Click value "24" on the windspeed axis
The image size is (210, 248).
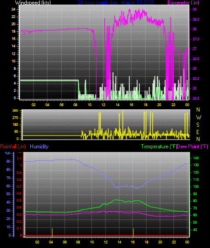tap(13, 9)
